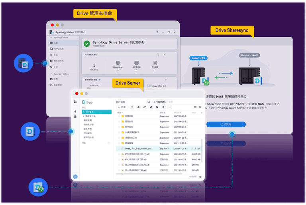Click the link icon in Drive toolbar
Image resolution: width=306 pixels, height=205 pixels.
[x=145, y=107]
